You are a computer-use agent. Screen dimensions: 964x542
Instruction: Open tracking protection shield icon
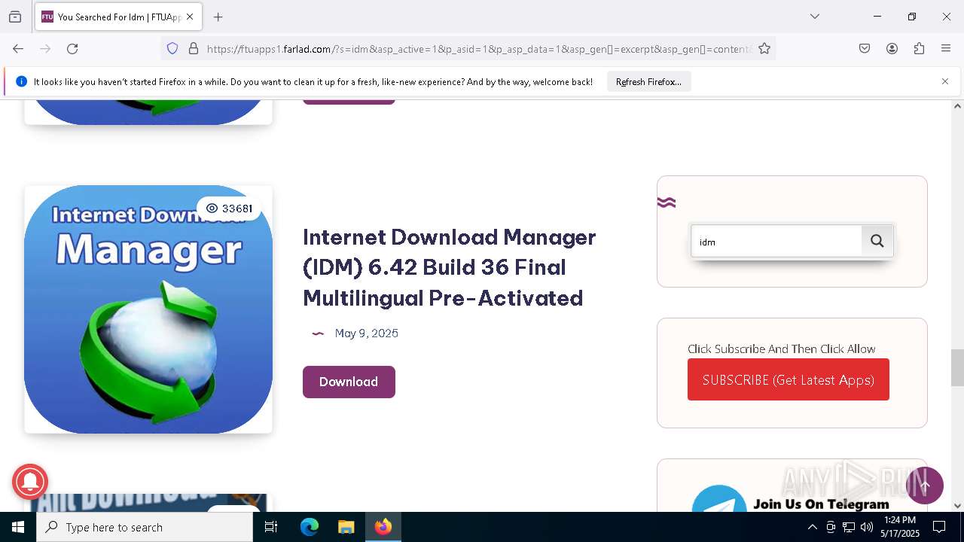coord(172,49)
